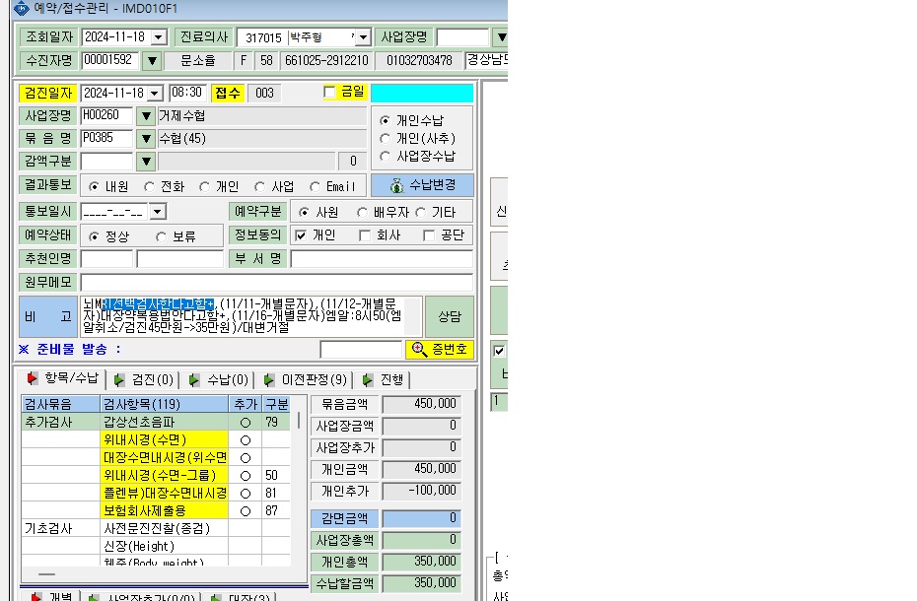The width and height of the screenshot is (917, 601).
Task: Click the green flag icon on 이전판정(9) tab
Action: (268, 380)
